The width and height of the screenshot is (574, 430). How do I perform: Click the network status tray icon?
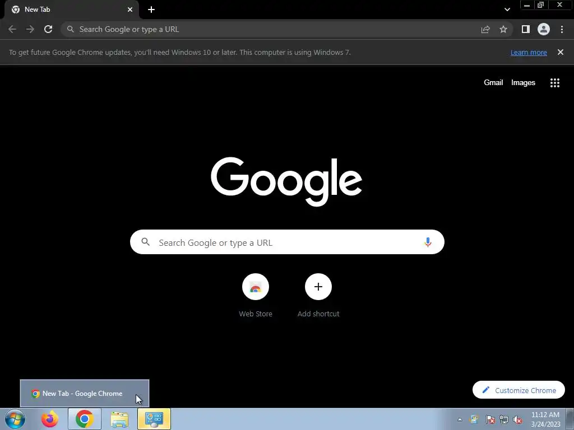pos(504,419)
